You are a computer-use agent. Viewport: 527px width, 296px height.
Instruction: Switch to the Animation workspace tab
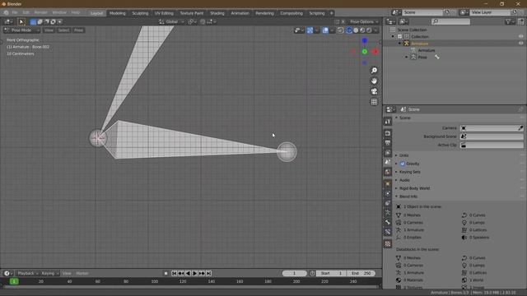(240, 13)
